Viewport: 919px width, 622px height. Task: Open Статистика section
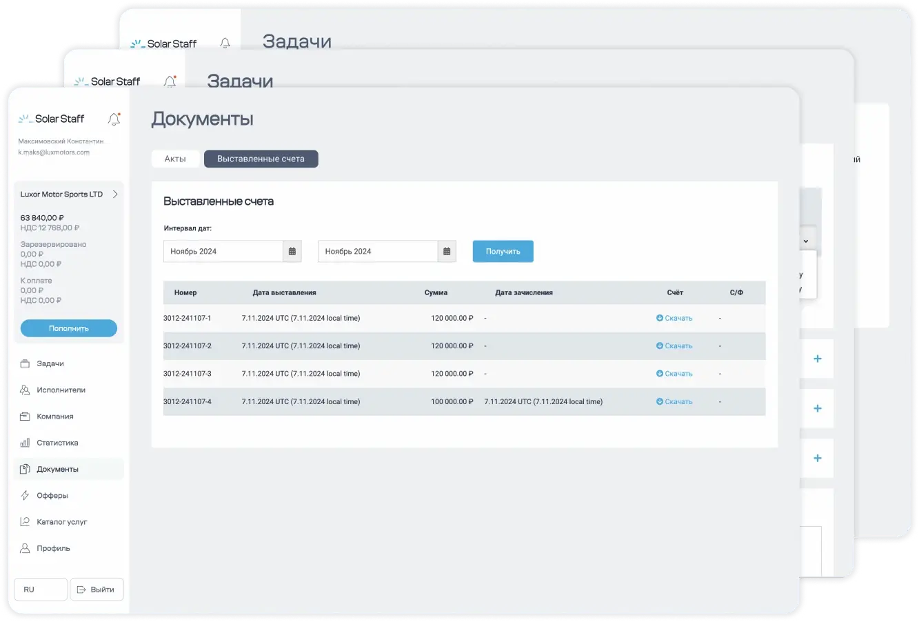[x=57, y=443]
